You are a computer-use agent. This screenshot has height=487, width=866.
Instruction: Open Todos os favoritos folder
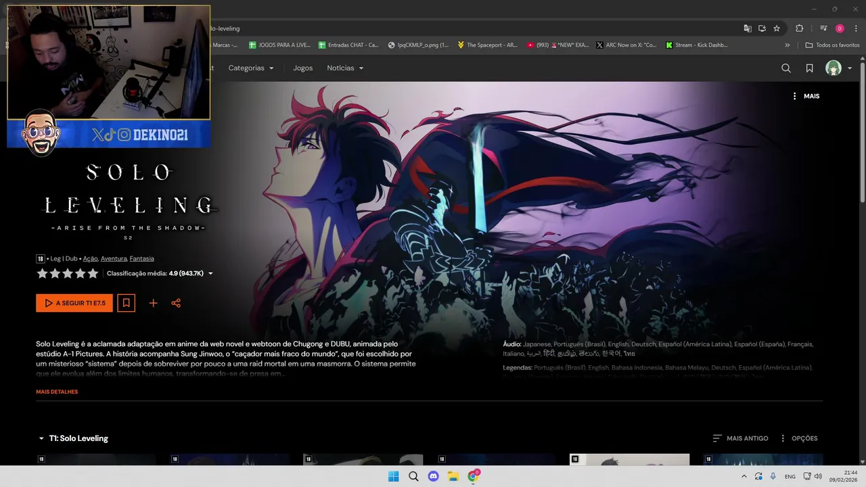[832, 45]
